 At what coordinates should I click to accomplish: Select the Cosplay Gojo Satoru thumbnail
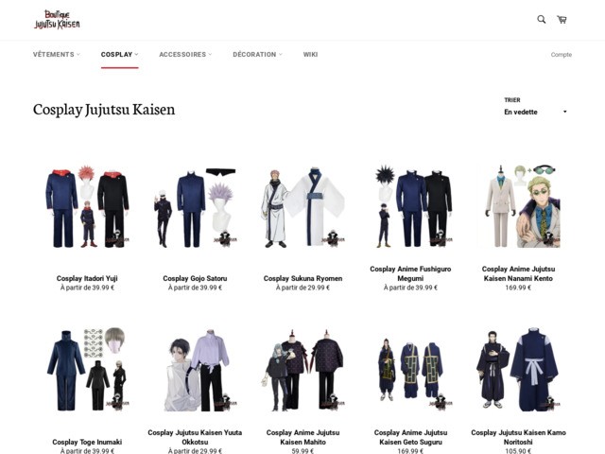click(195, 206)
